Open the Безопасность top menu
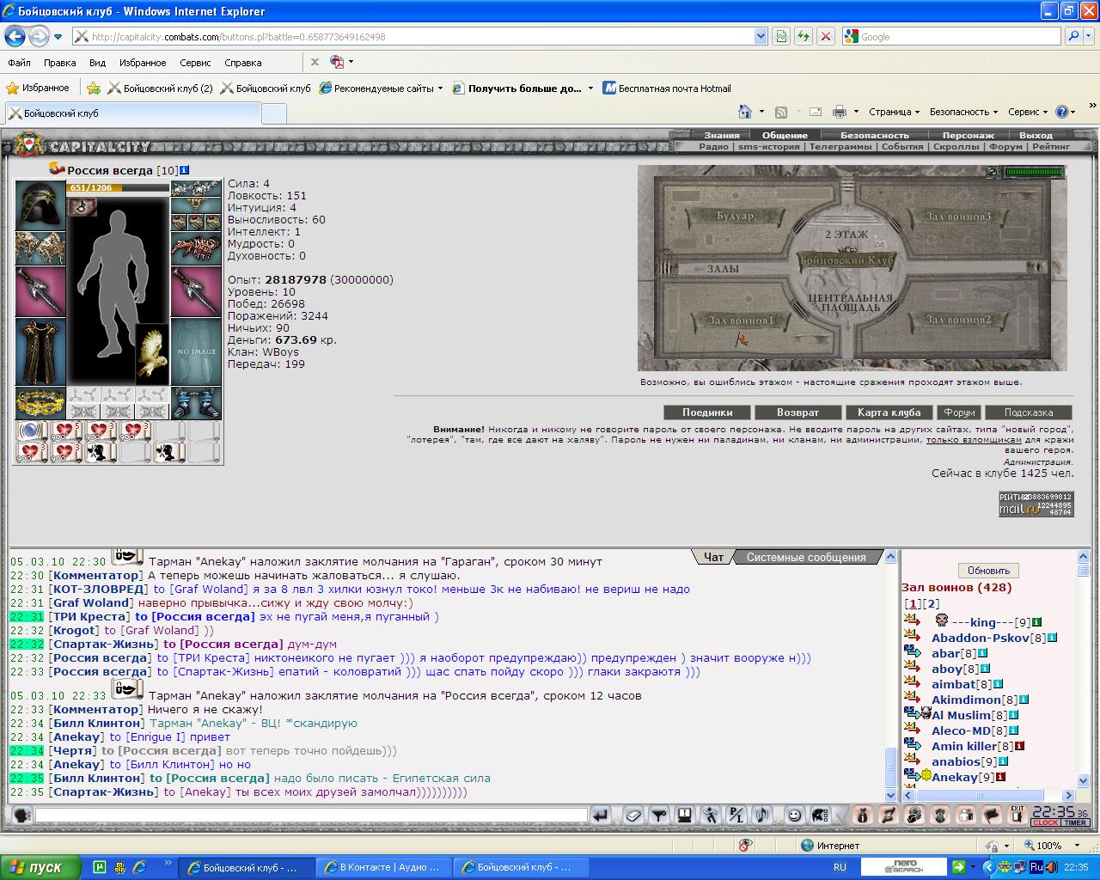Viewport: 1100px width, 880px height. [x=874, y=135]
